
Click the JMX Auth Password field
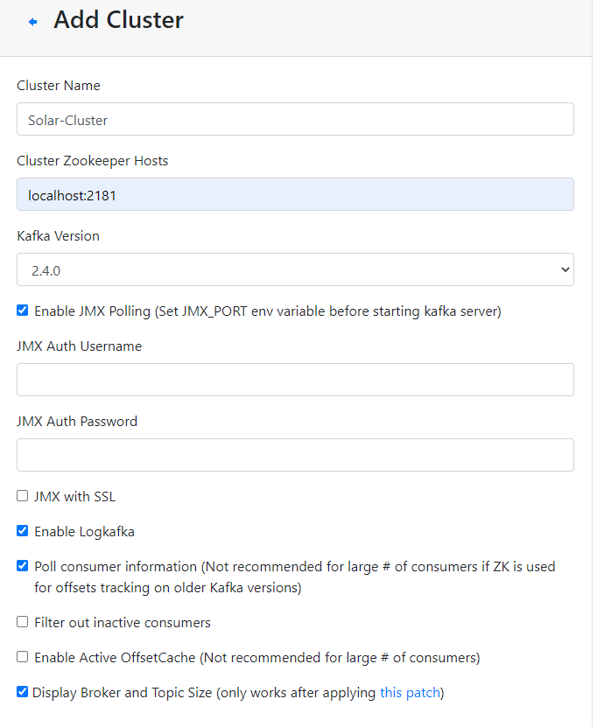[295, 455]
